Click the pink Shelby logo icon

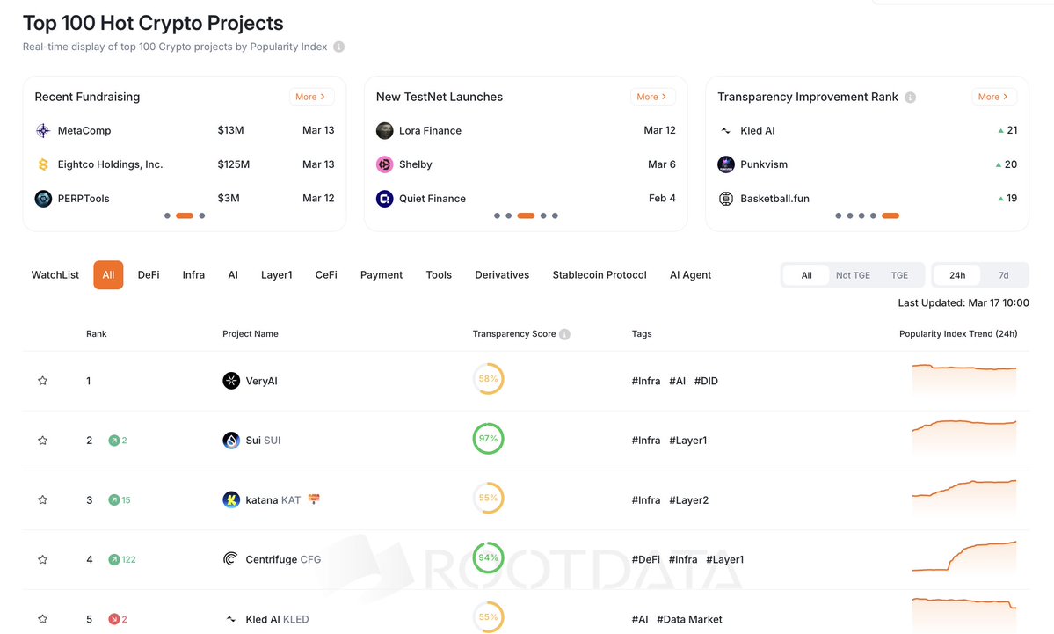pos(384,164)
